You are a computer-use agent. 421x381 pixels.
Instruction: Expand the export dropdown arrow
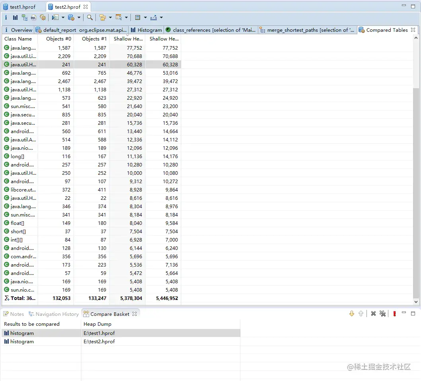click(162, 18)
